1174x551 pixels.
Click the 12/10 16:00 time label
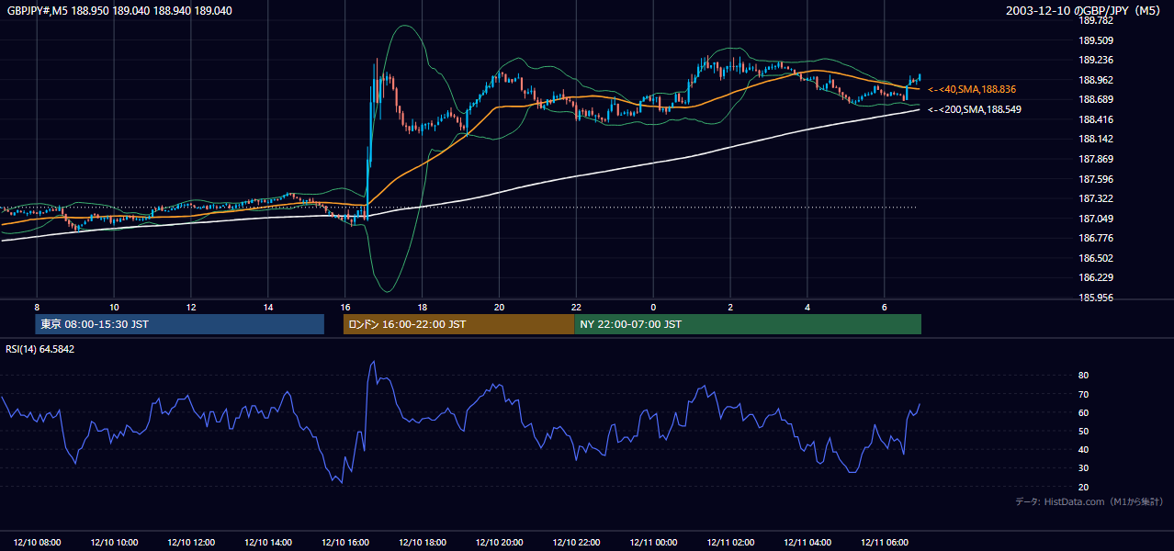click(345, 543)
